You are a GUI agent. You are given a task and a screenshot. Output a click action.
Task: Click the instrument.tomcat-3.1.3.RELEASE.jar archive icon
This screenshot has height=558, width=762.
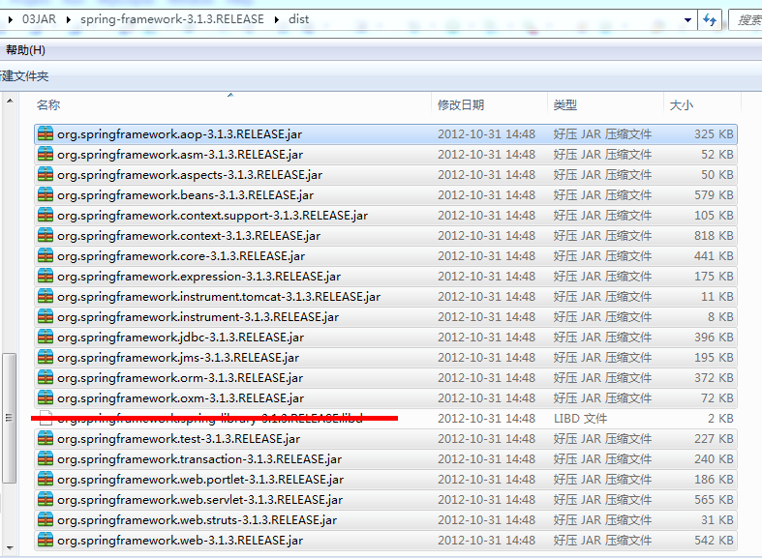coord(46,297)
